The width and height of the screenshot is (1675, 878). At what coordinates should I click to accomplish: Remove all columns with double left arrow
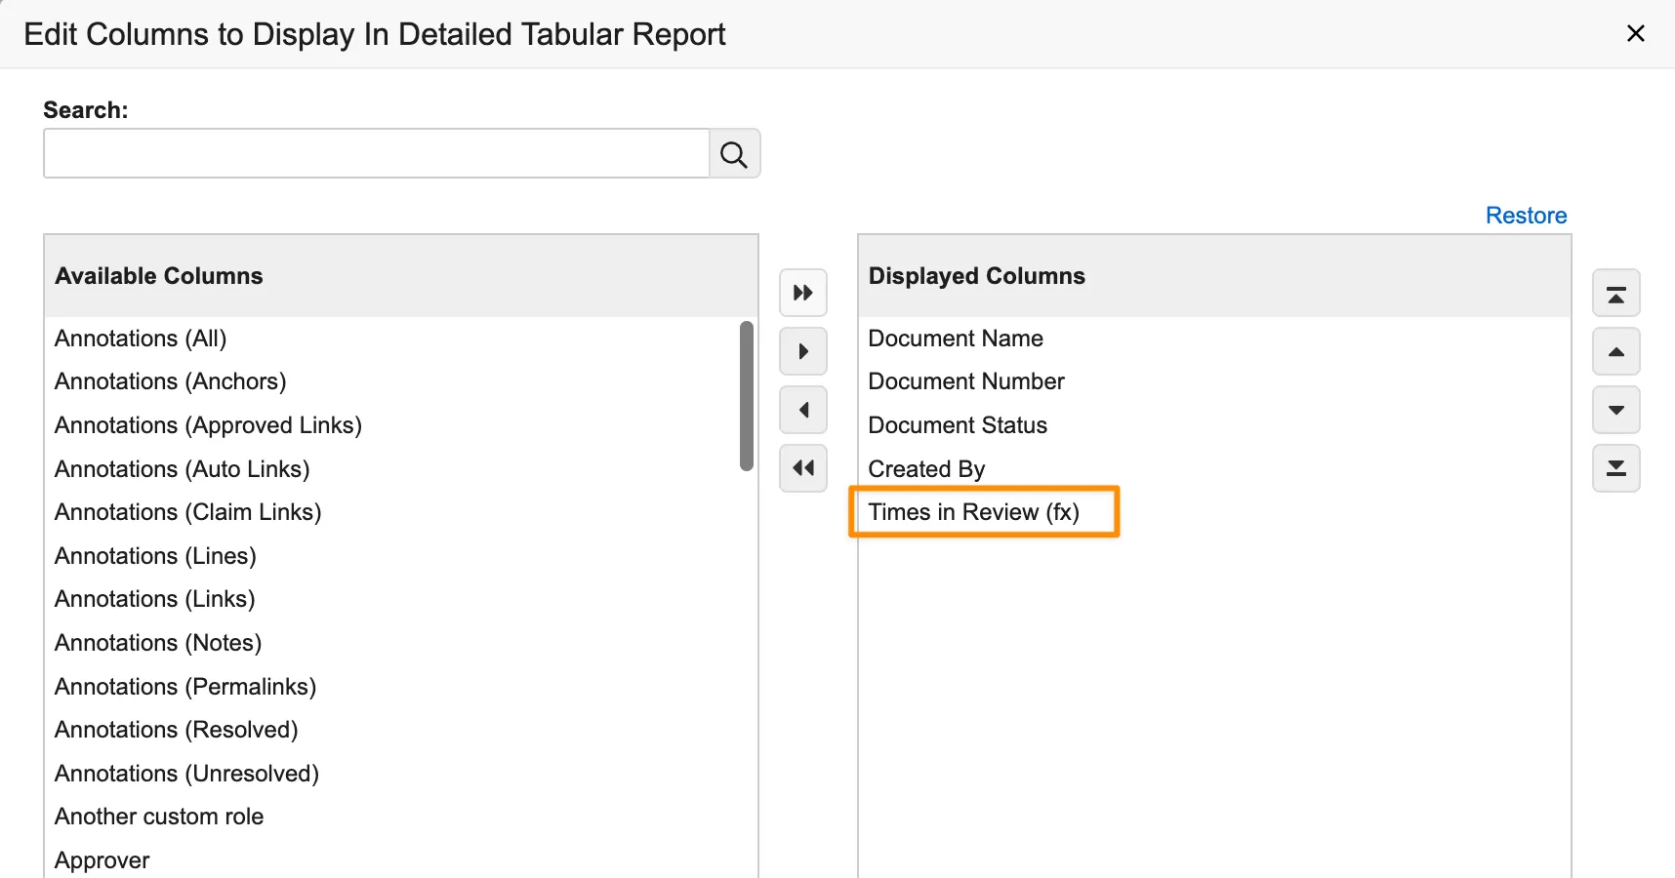[803, 468]
